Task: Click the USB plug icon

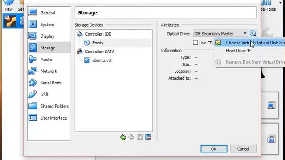Action: [x=33, y=94]
